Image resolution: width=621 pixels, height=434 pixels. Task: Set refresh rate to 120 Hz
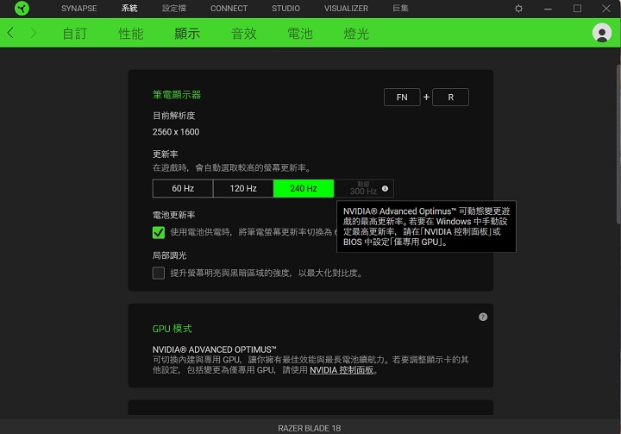[x=243, y=189]
